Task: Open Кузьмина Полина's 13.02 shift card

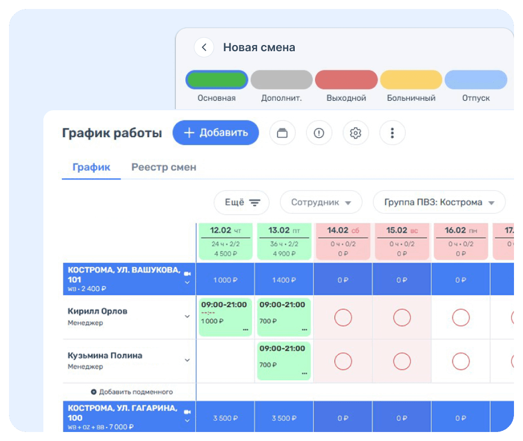Action: point(284,361)
